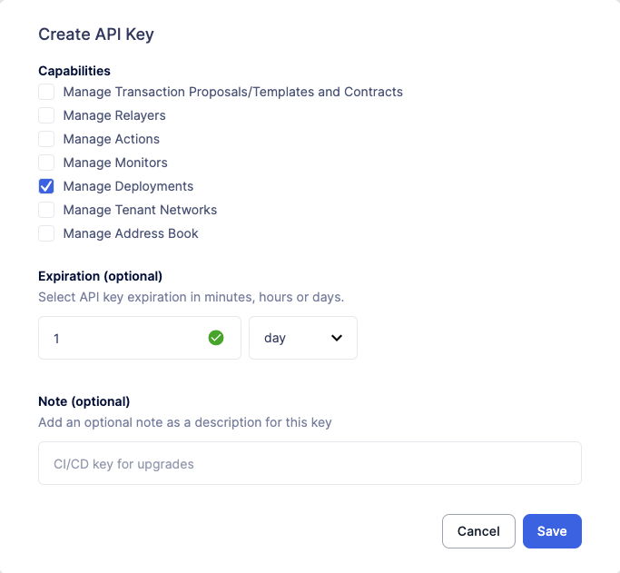The width and height of the screenshot is (620, 573).
Task: Enable the Manage Monitors checkbox
Action: click(x=46, y=163)
